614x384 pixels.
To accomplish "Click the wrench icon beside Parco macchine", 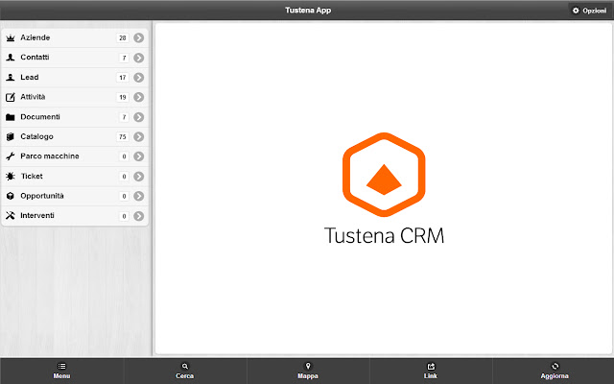I will click(11, 156).
